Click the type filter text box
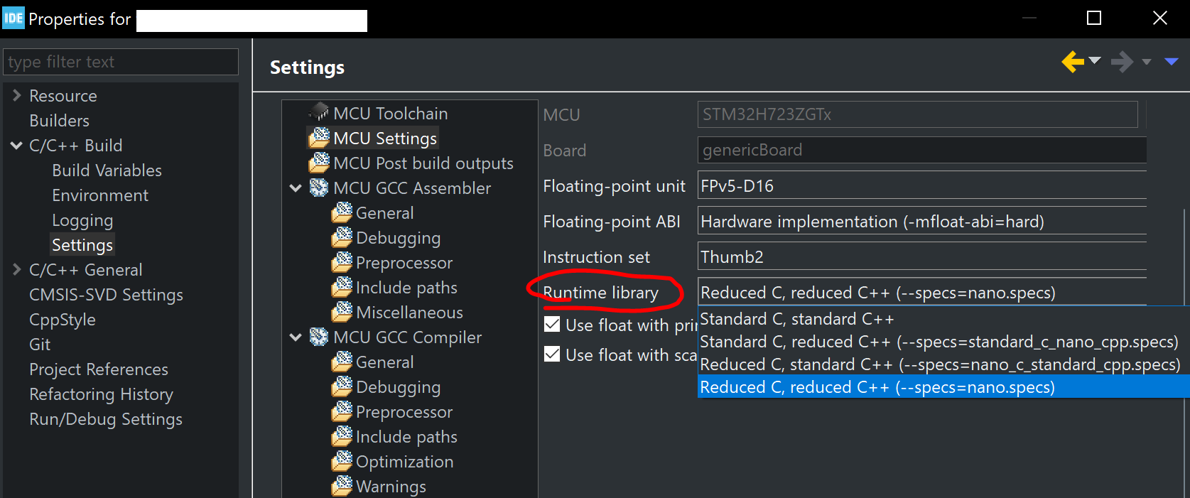This screenshot has width=1190, height=498. coord(121,62)
